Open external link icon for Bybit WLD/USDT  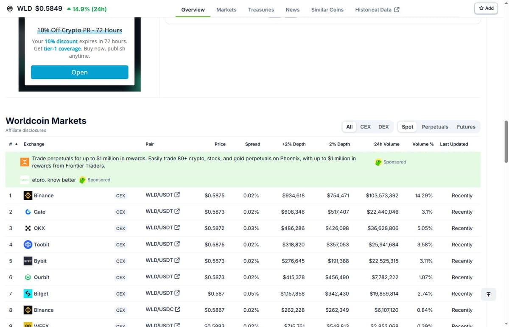coord(177,260)
